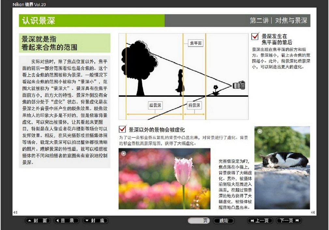
Task: Click the checkmark beside 景深以外的景物会被虚化
Action: (x=123, y=129)
